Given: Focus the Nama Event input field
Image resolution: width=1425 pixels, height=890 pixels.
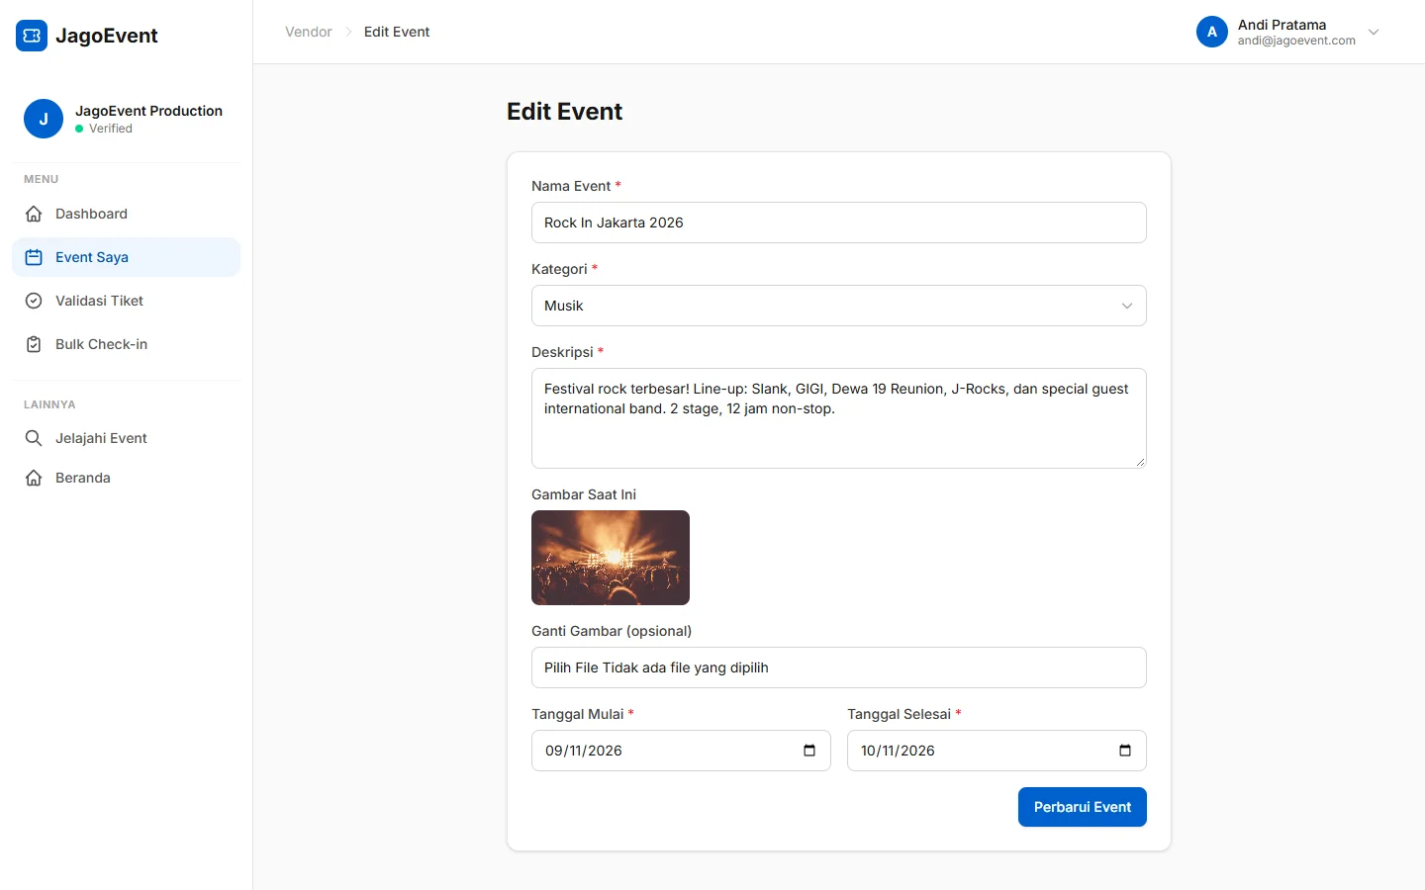Looking at the screenshot, I should coord(839,222).
